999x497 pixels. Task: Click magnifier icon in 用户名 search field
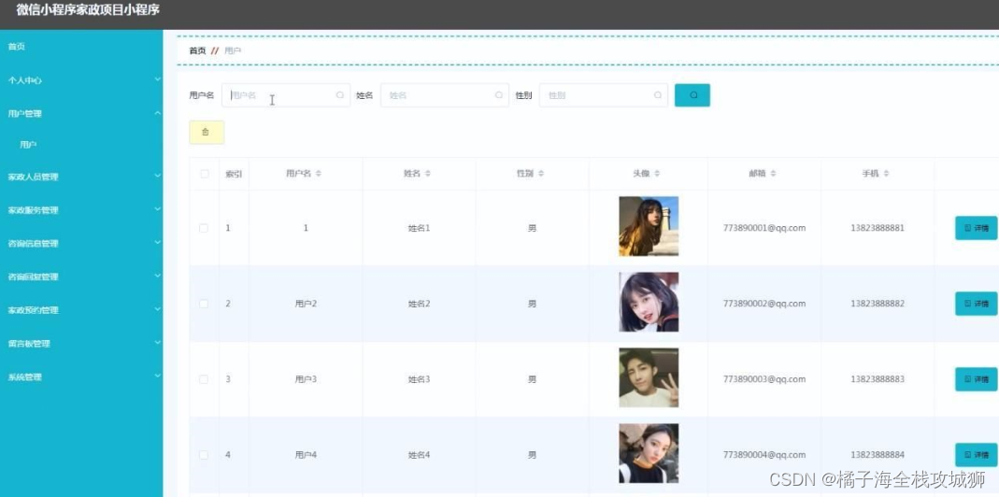340,95
